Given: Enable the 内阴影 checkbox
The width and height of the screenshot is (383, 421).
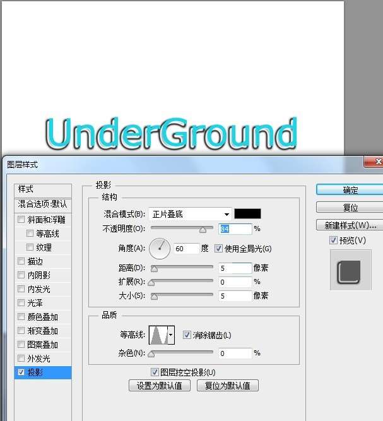Looking at the screenshot, I should coord(21,275).
